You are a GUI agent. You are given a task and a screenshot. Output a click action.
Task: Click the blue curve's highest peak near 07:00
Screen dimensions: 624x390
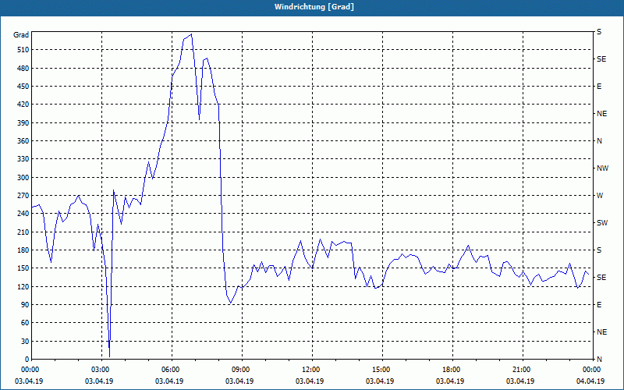[191, 34]
